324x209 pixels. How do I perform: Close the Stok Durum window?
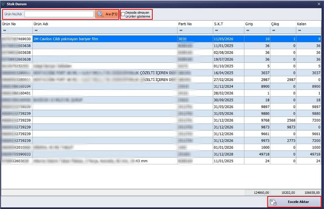[x=318, y=3]
